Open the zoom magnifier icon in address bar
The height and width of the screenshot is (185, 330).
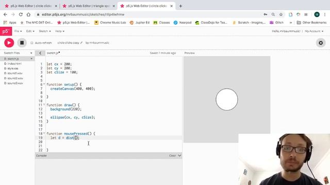[x=273, y=14]
